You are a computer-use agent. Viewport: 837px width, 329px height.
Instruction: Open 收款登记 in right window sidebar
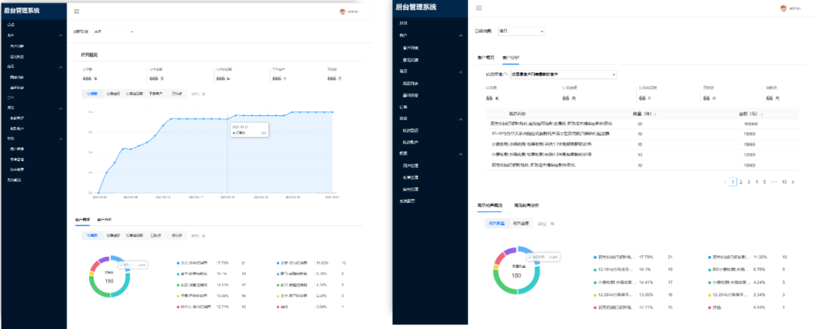pos(411,130)
